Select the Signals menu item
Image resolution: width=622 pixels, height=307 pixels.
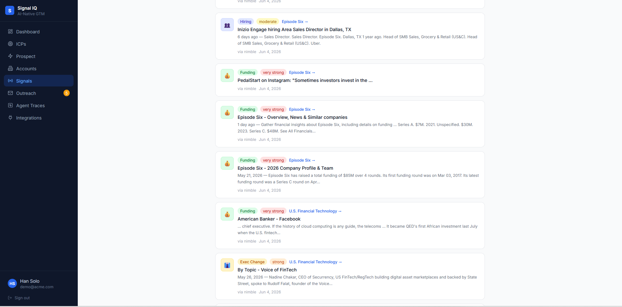tap(39, 81)
